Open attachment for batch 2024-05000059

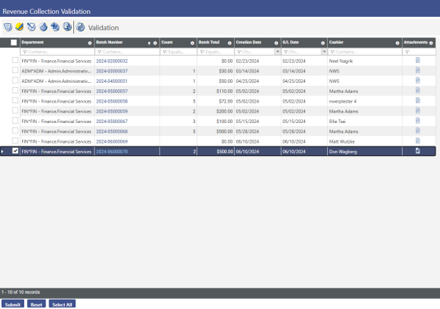pos(418,111)
